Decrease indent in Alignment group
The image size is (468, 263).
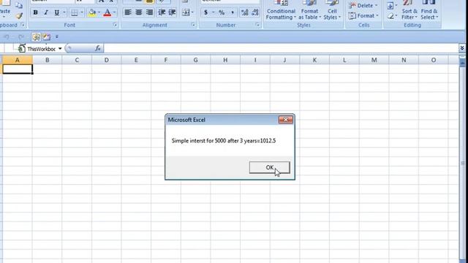pyautogui.click(x=162, y=12)
